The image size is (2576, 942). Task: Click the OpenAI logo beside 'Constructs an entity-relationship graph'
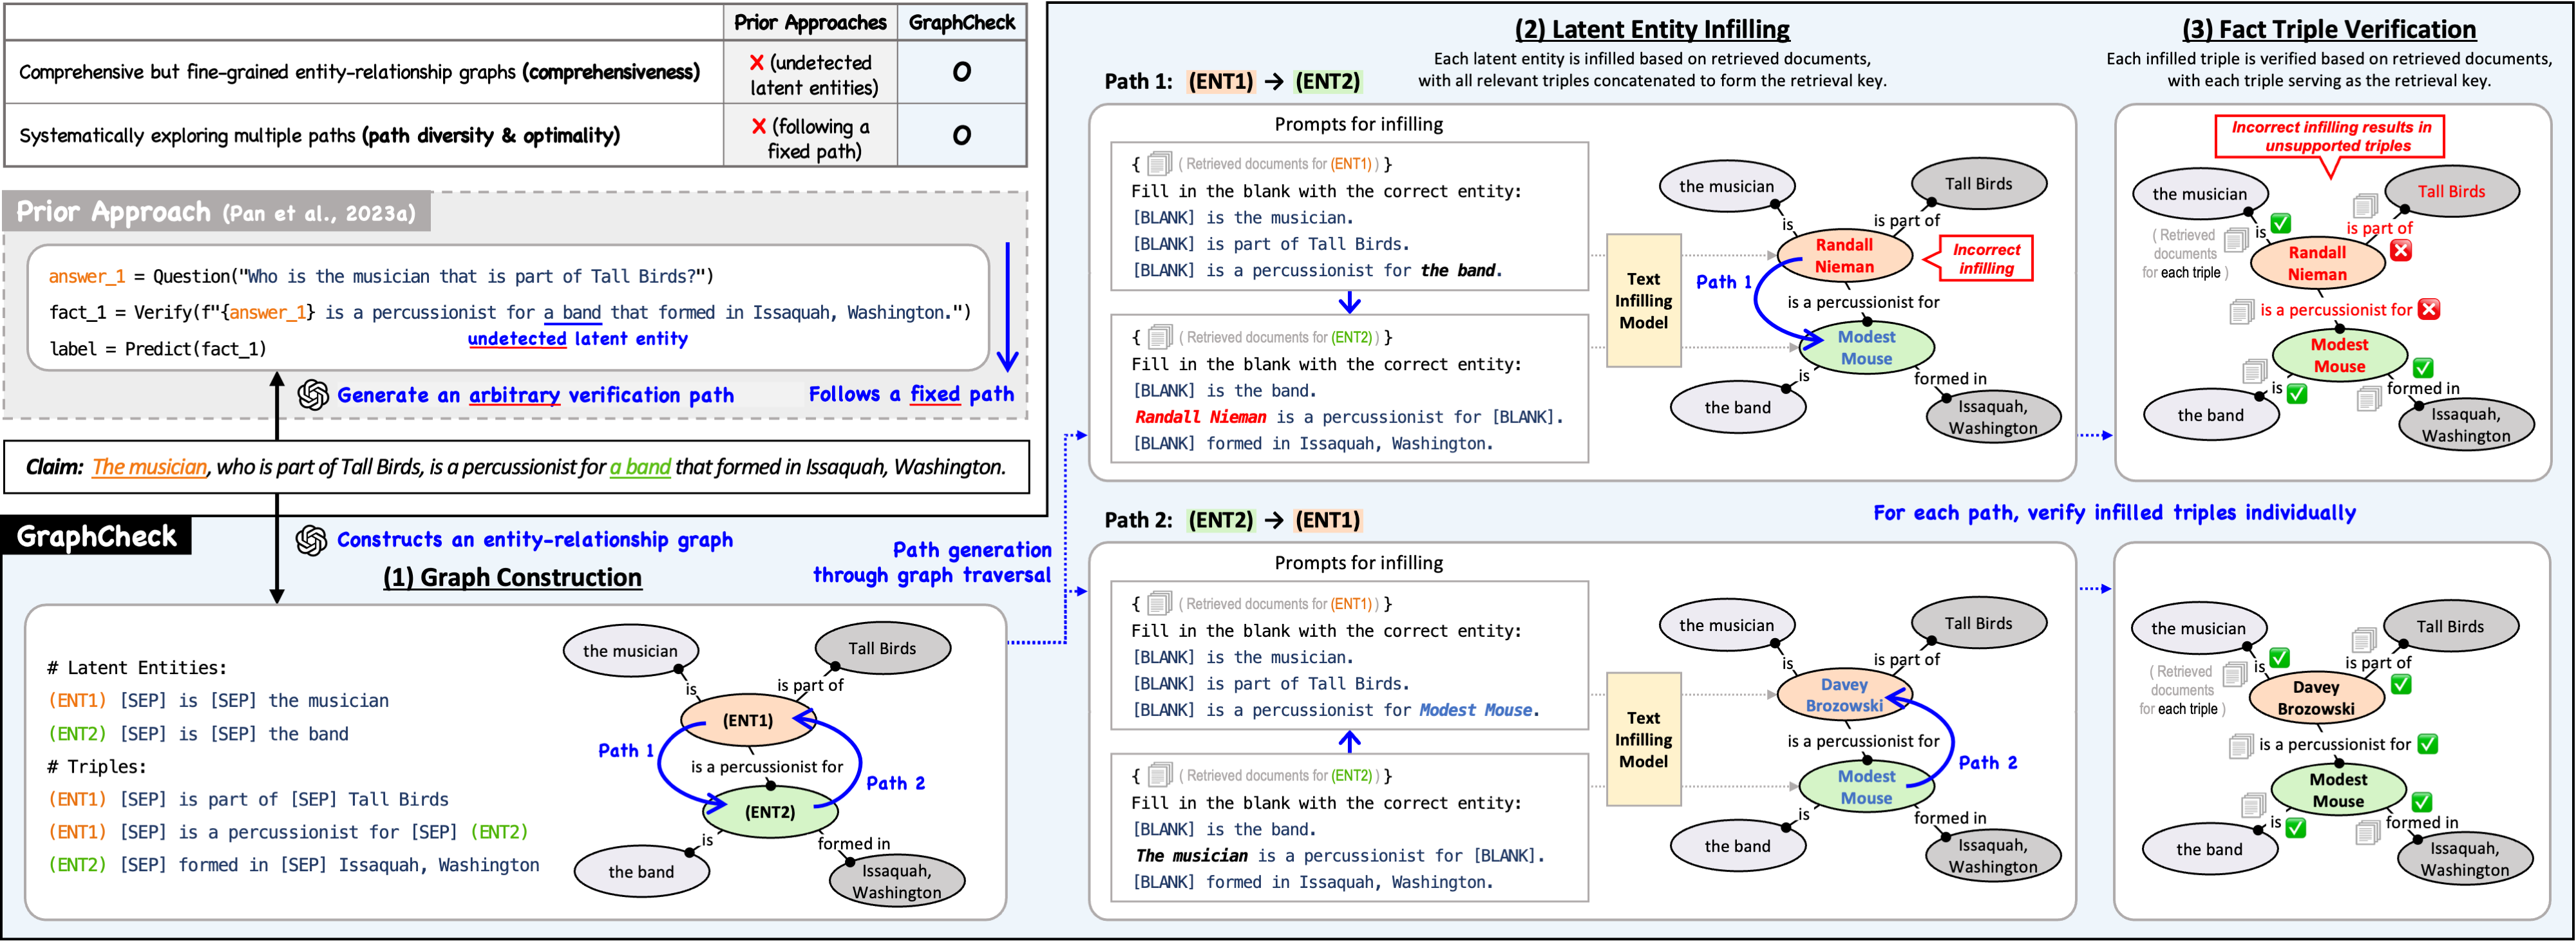tap(312, 541)
